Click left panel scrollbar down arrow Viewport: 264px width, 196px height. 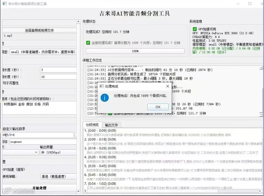[78, 191]
